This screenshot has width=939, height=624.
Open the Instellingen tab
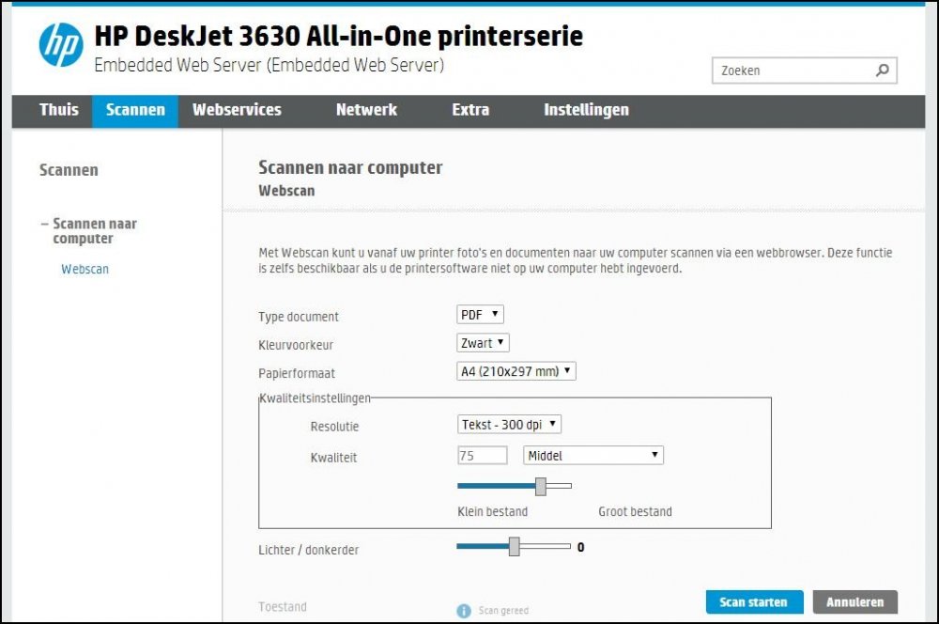pos(585,110)
